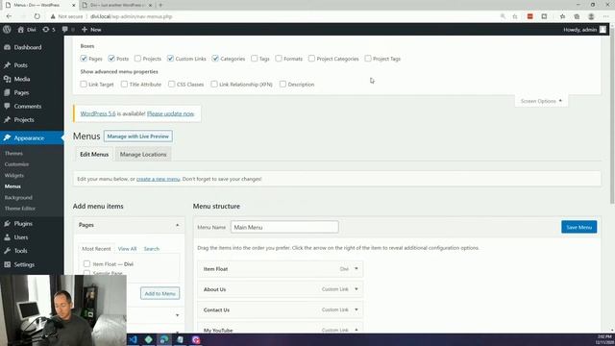Open the Customize submenu item
This screenshot has width=615, height=346.
[17, 164]
